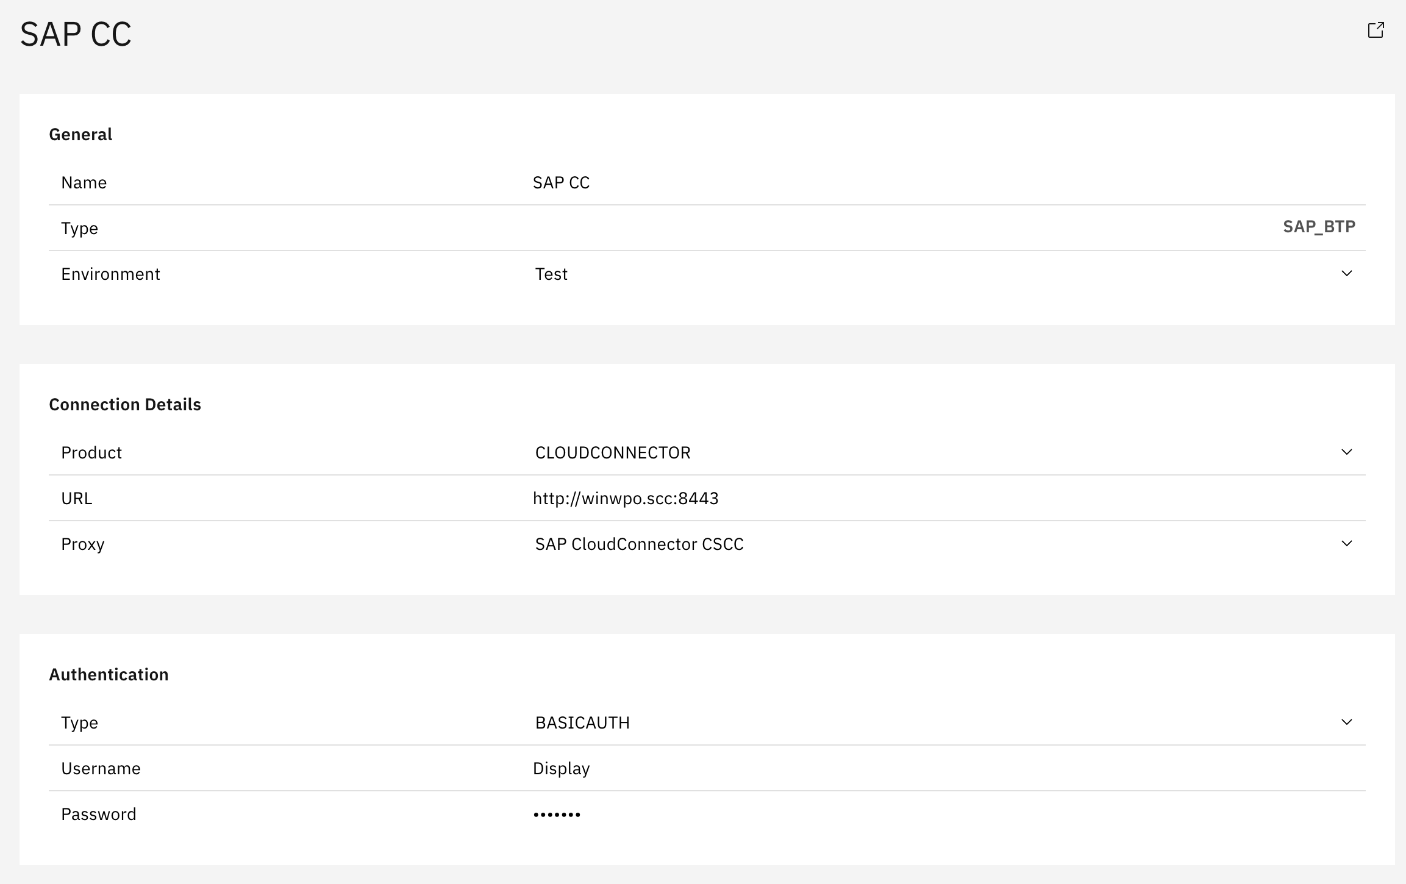
Task: Click the SAP_BTP type label
Action: [x=1319, y=227]
